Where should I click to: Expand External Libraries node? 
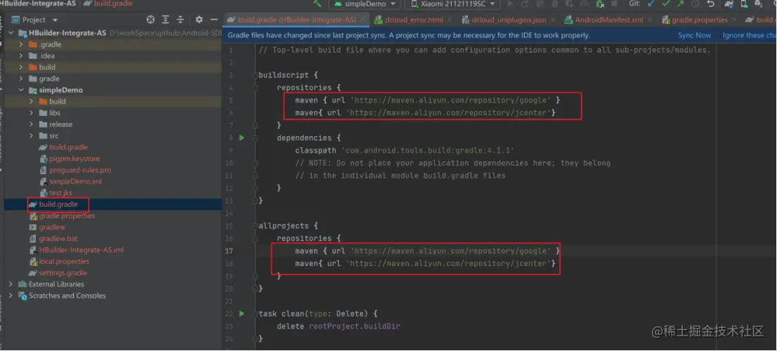11,284
